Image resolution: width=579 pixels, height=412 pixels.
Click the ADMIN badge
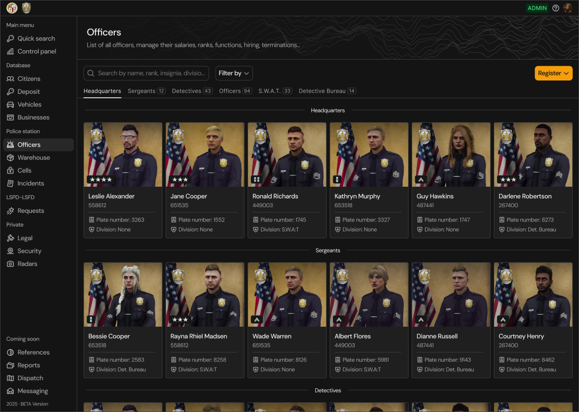[x=537, y=8]
